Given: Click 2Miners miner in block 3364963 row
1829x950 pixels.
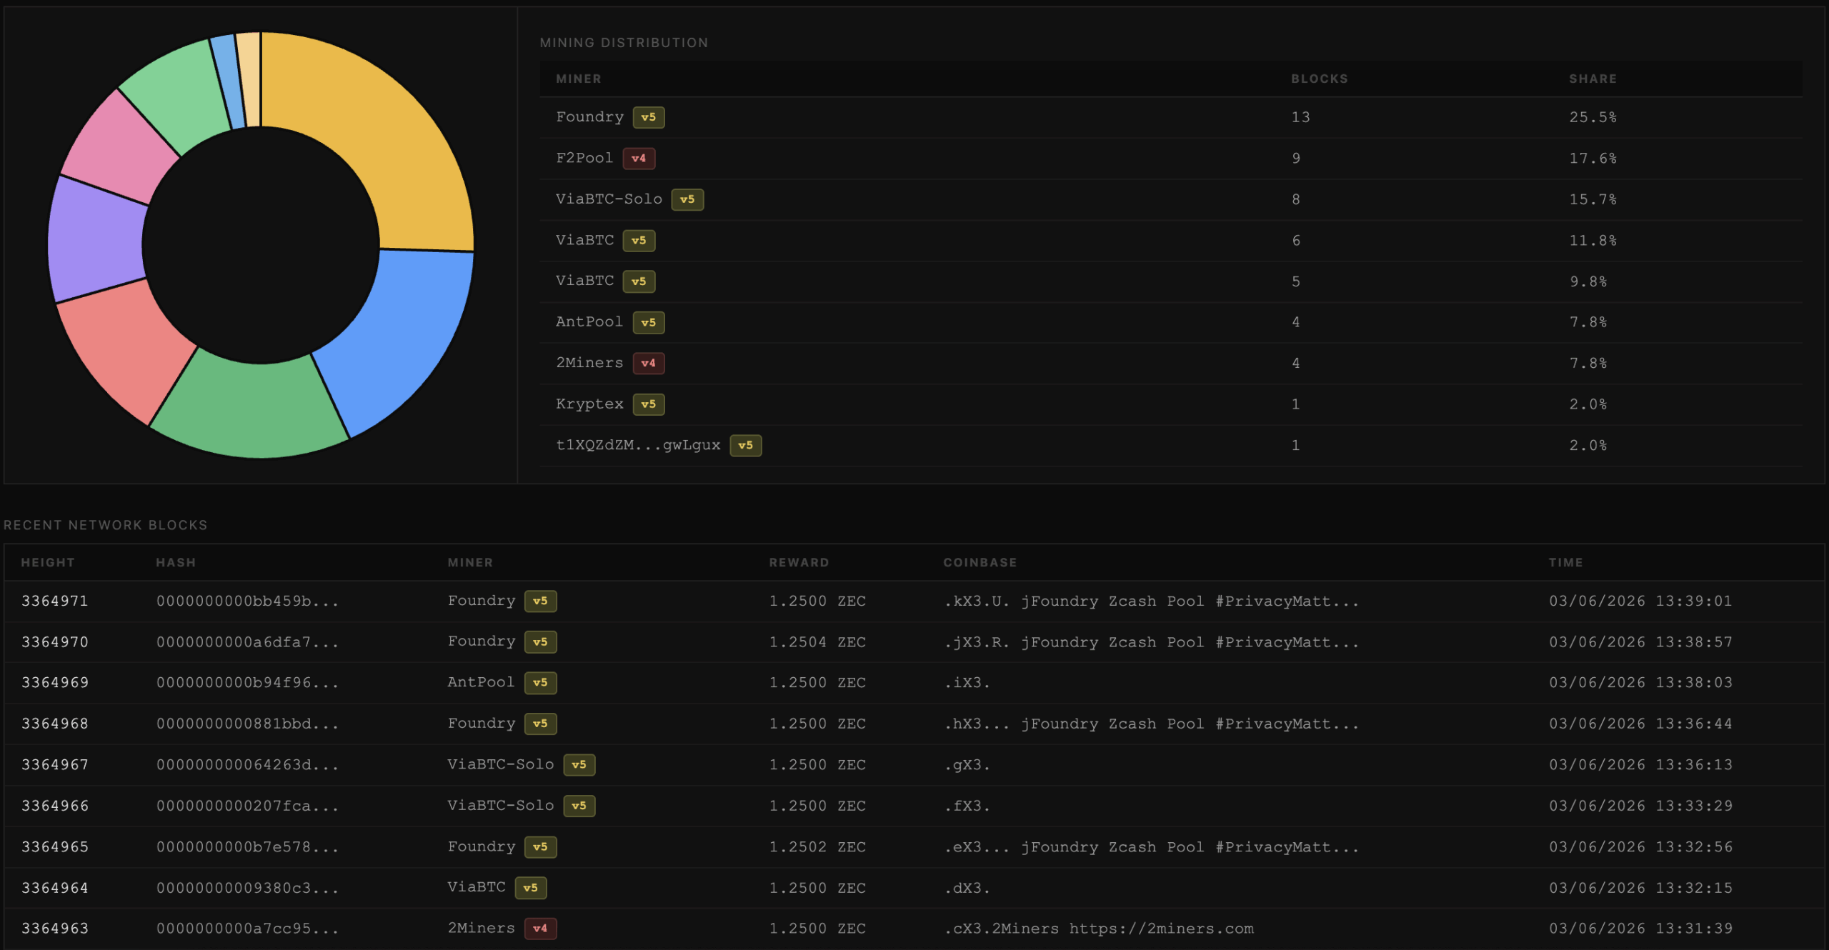Looking at the screenshot, I should pyautogui.click(x=481, y=929).
